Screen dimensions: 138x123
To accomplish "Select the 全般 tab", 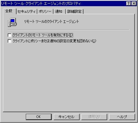I will (9, 11).
